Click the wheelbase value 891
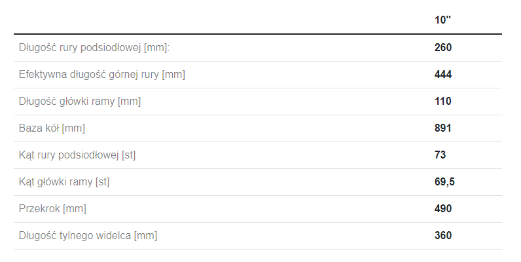This screenshot has height=262, width=521. (x=443, y=128)
